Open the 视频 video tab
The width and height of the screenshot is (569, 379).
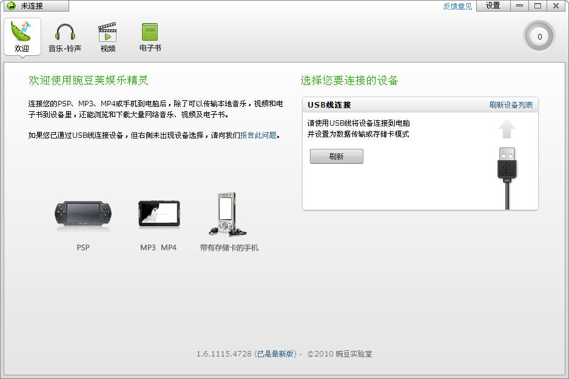pos(108,38)
